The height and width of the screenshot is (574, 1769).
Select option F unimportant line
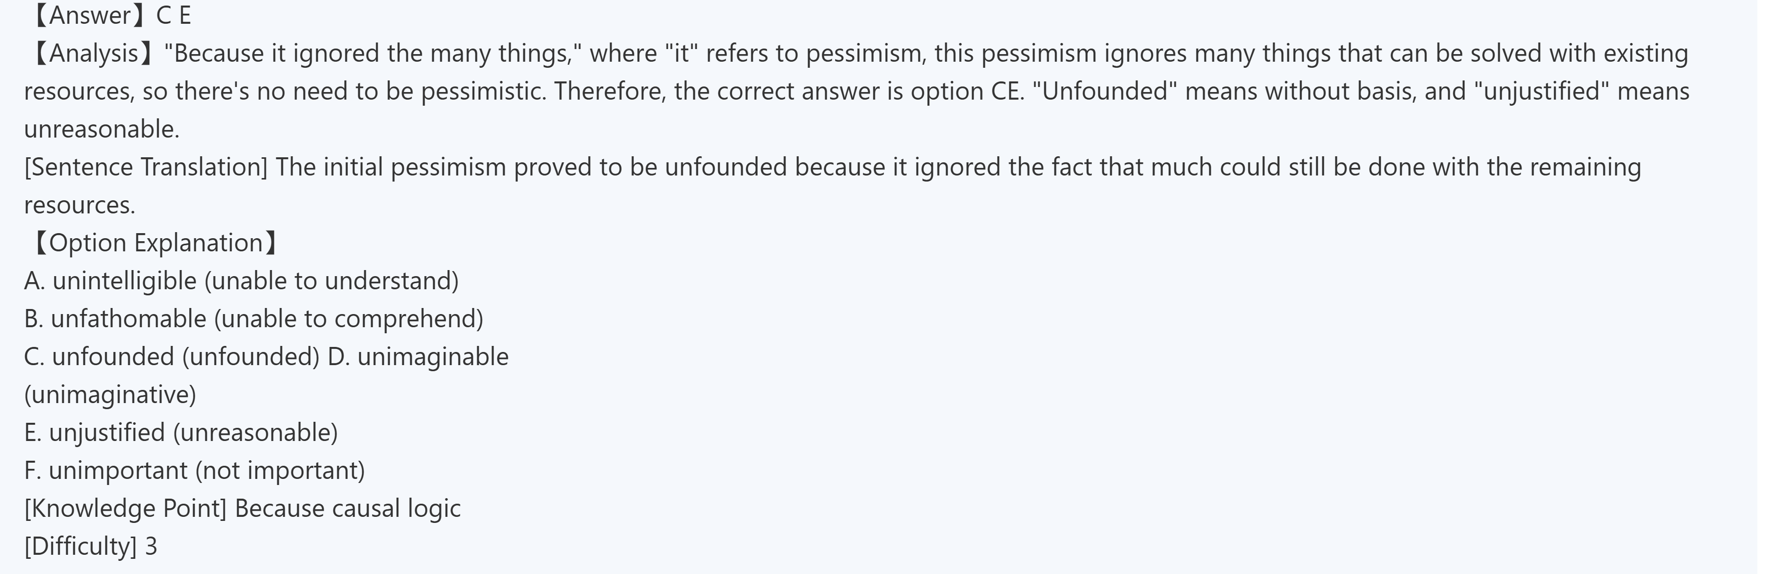tap(194, 470)
